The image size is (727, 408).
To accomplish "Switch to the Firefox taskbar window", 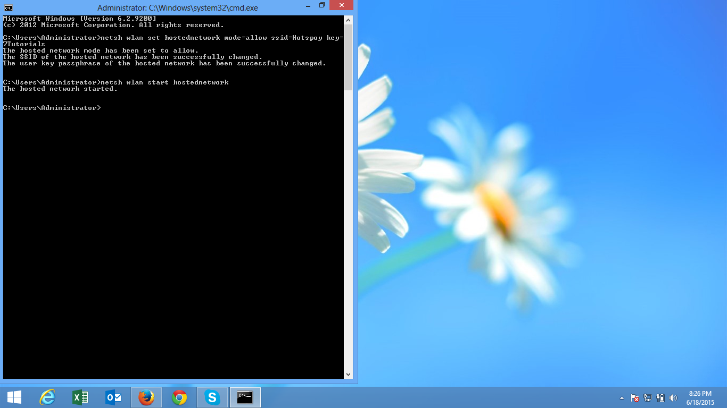I will [146, 397].
